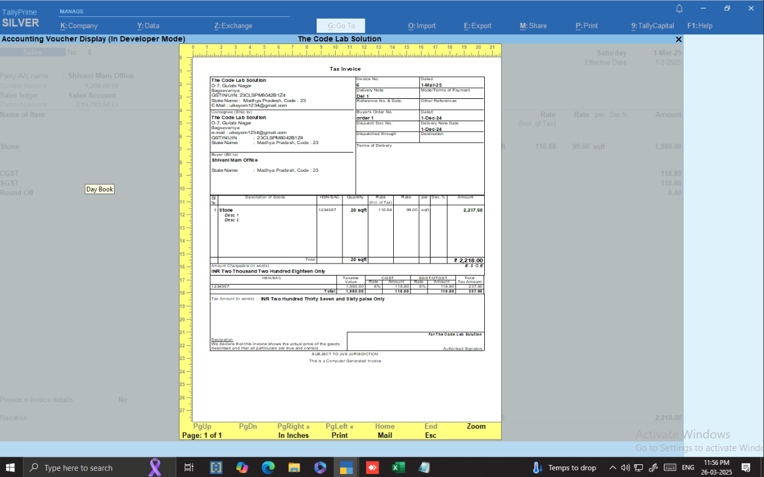The height and width of the screenshot is (477, 764).
Task: Click the purple ribbon search highlight icon
Action: pos(156,467)
